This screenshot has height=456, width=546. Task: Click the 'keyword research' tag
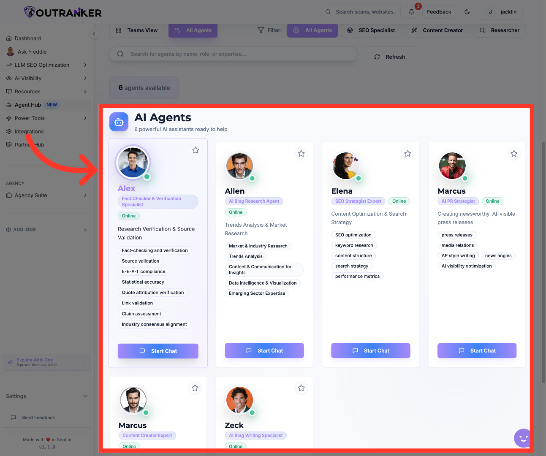coord(354,246)
